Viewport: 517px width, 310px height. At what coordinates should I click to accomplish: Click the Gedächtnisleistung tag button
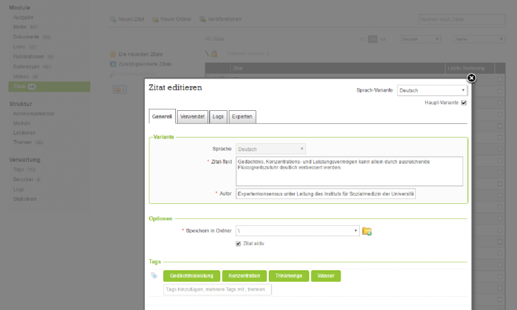click(192, 276)
